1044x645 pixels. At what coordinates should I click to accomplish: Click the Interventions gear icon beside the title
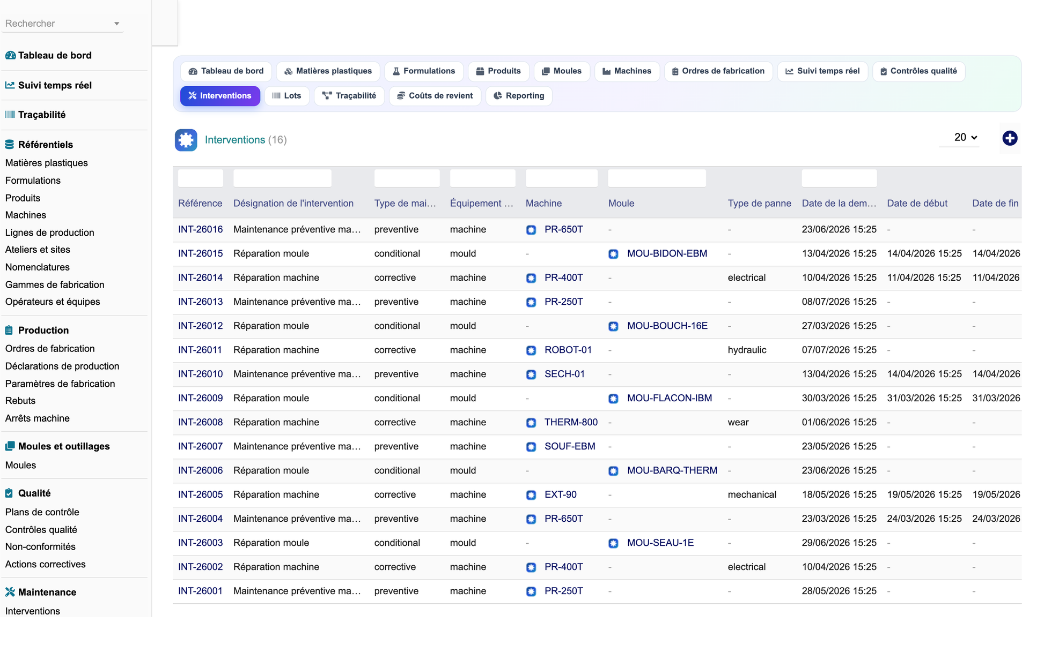[x=186, y=140]
